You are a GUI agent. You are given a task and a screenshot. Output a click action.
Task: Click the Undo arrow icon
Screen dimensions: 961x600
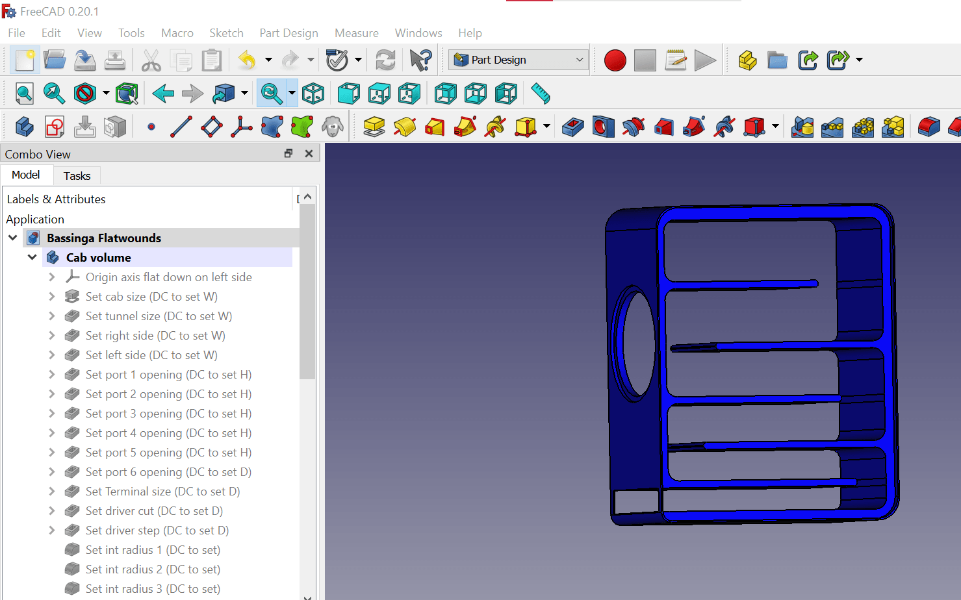click(247, 60)
